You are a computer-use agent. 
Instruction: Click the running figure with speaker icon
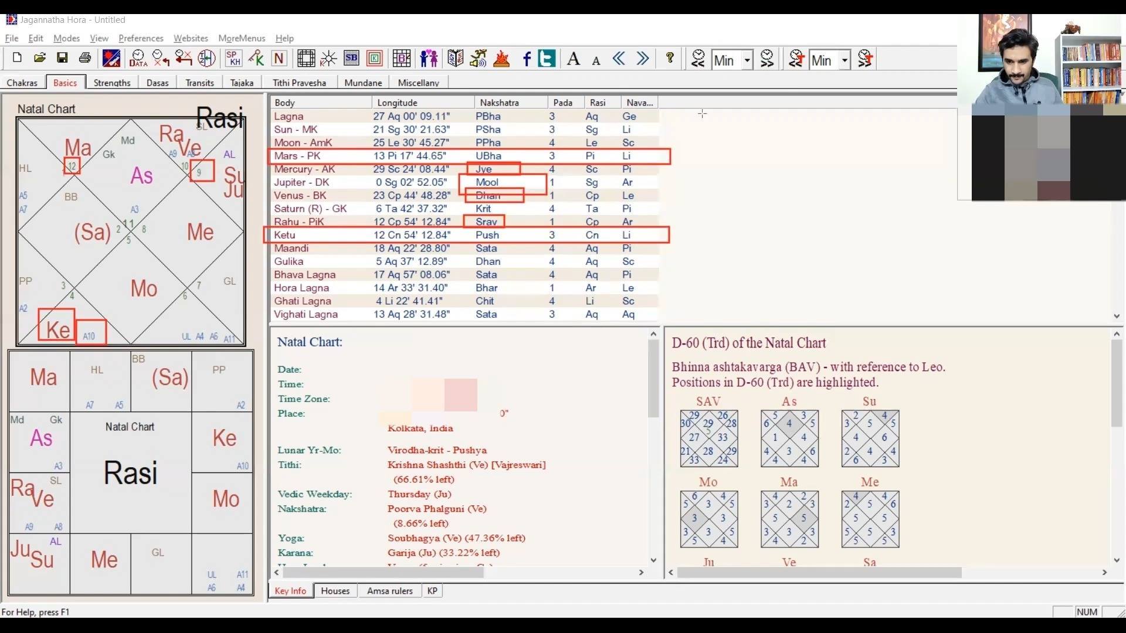pos(479,59)
